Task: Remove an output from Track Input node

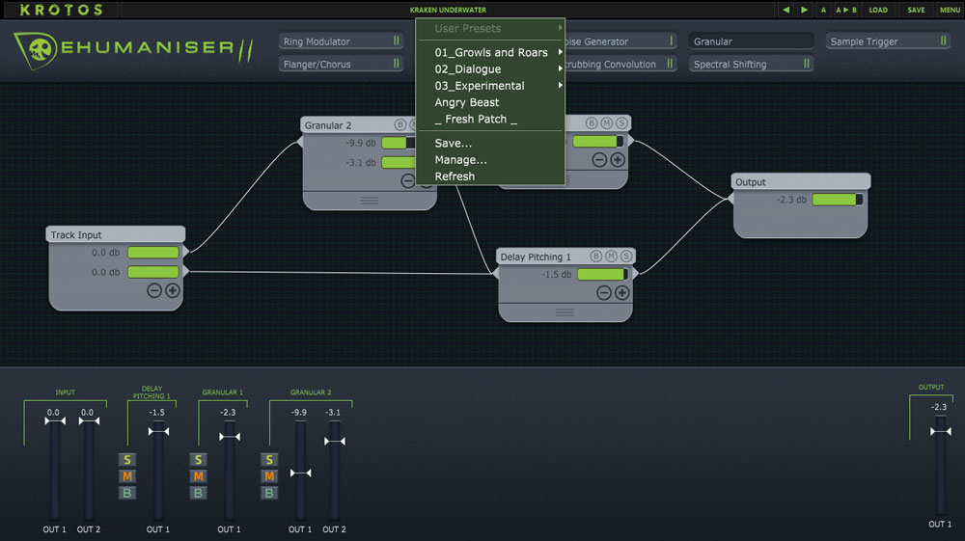Action: 154,290
